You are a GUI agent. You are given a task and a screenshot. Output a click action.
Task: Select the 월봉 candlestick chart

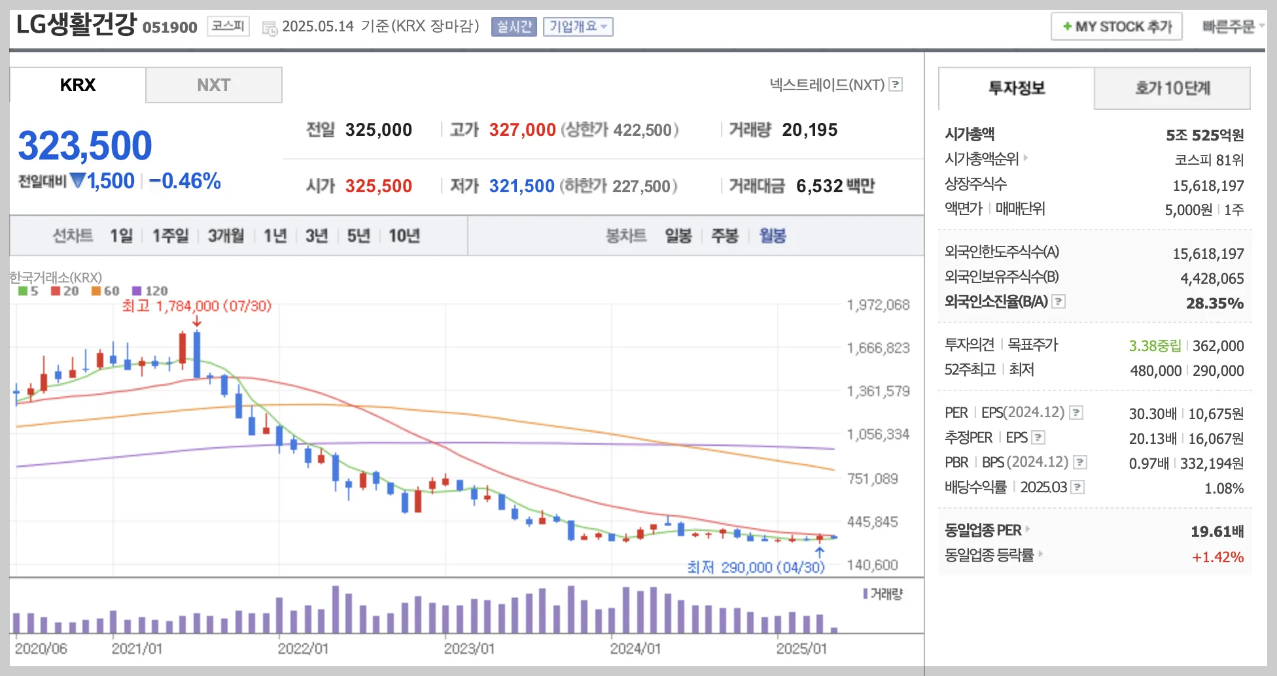tap(773, 235)
